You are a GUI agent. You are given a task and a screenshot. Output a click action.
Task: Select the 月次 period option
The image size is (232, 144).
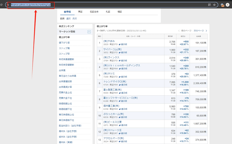(x=75, y=19)
